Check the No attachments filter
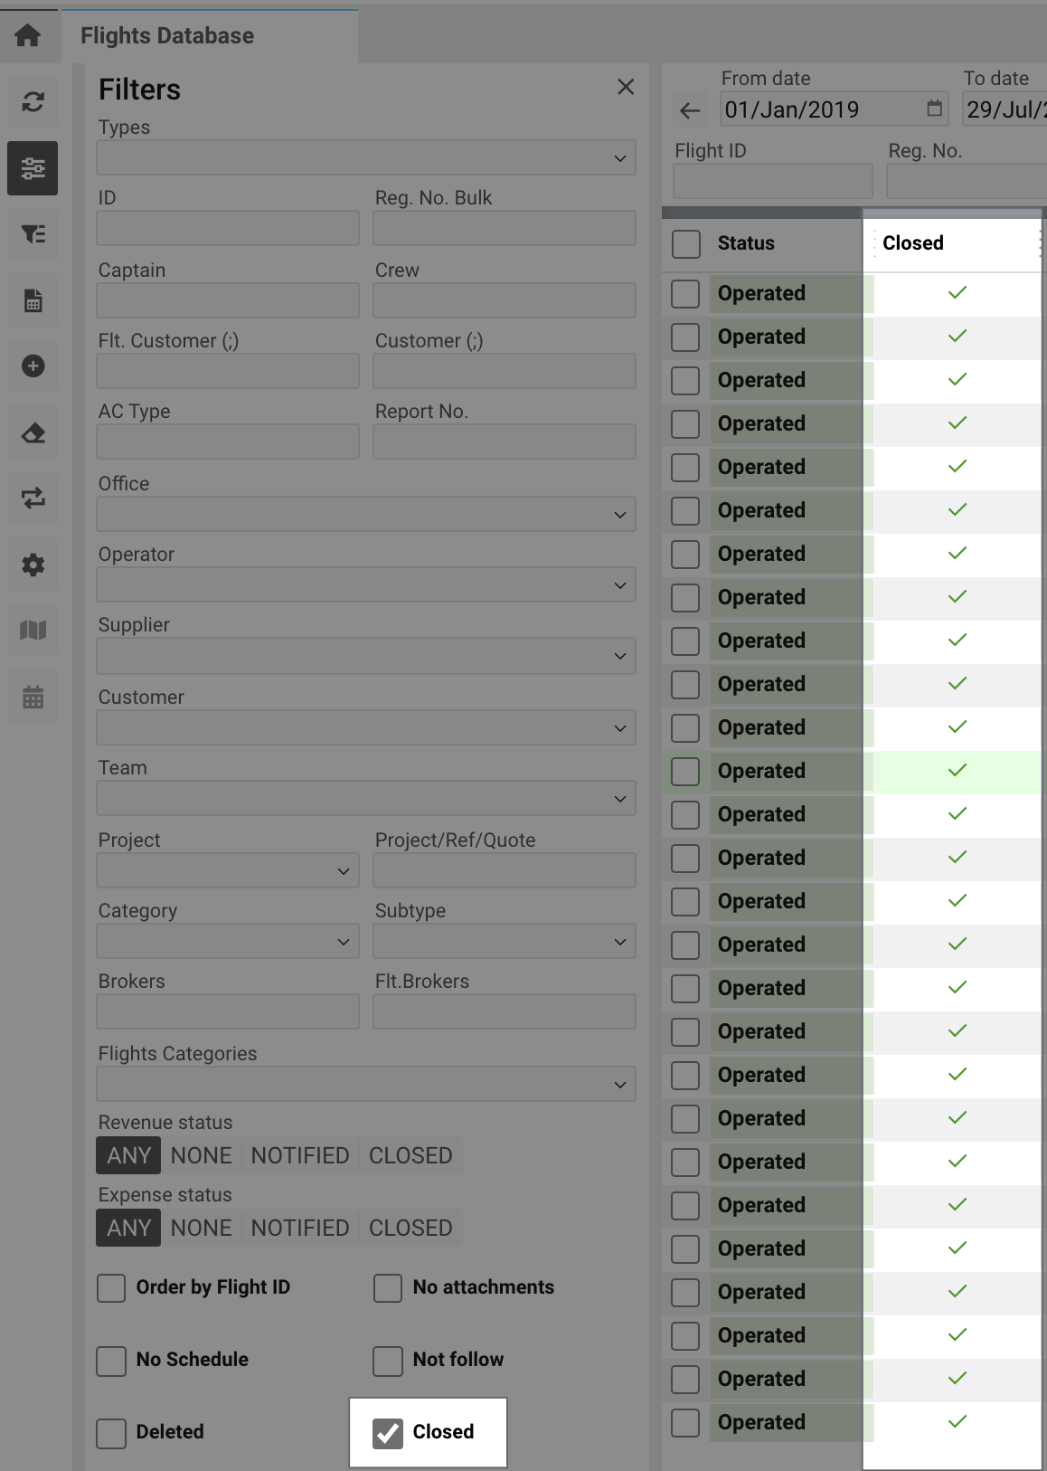Screen dimensions: 1047x1471 pos(387,1287)
